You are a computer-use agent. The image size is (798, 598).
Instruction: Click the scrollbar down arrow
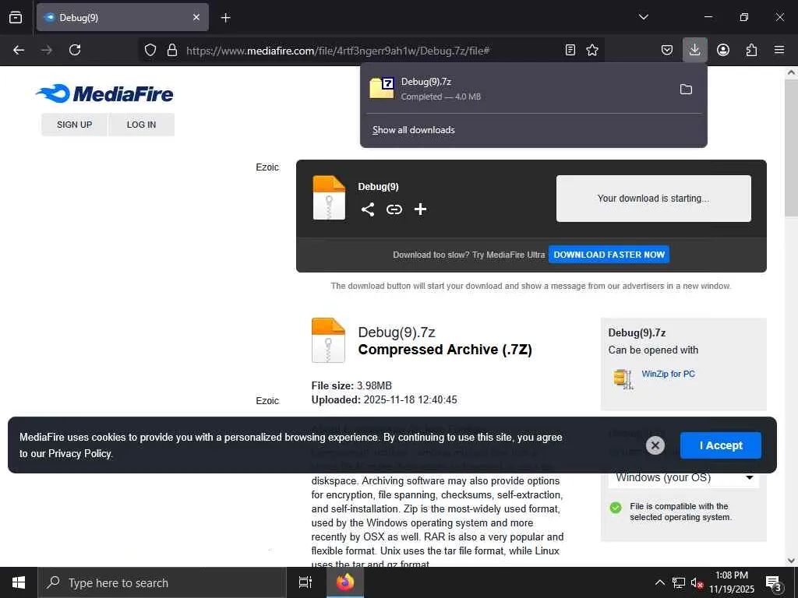tap(791, 561)
